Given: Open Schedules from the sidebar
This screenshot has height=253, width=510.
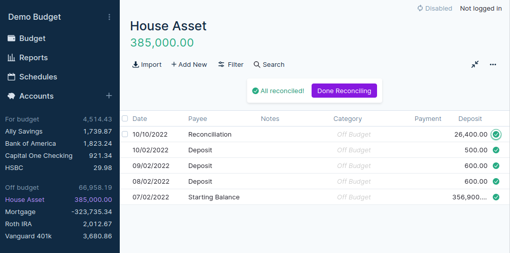Looking at the screenshot, I should 38,77.
